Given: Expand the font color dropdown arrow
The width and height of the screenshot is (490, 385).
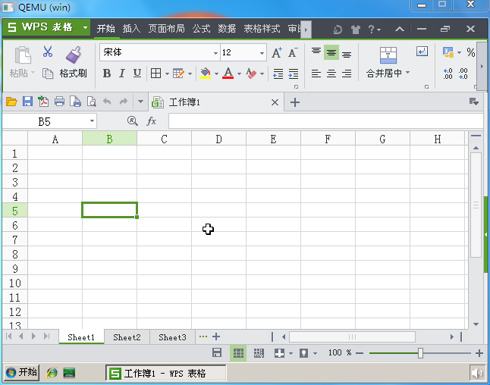Looking at the screenshot, I should point(239,74).
